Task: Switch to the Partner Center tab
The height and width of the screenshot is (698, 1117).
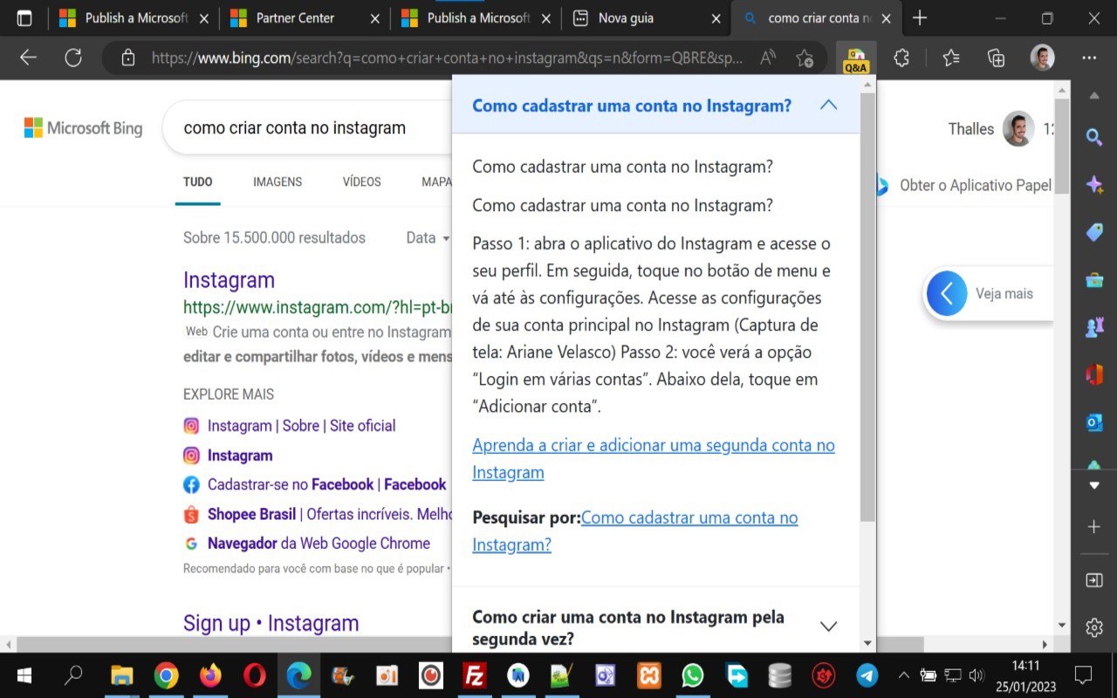Action: coord(295,18)
